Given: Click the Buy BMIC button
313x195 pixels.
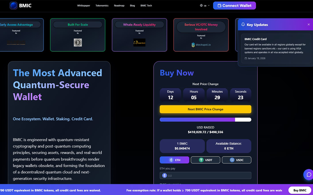Looking at the screenshot, I should 300,190.
